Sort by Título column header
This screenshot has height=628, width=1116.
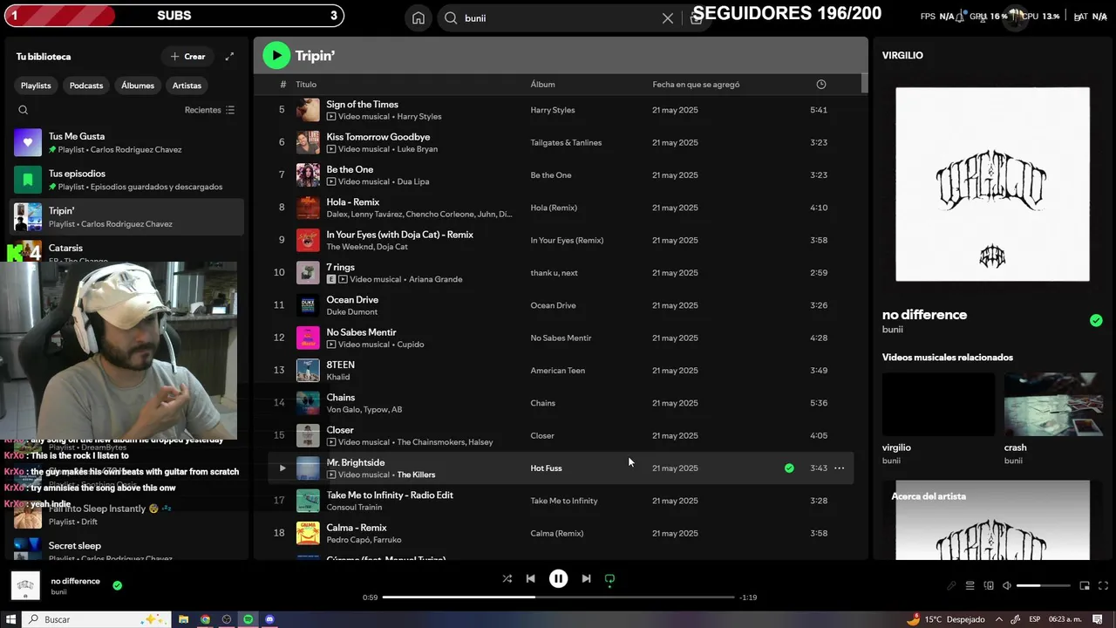pos(306,85)
